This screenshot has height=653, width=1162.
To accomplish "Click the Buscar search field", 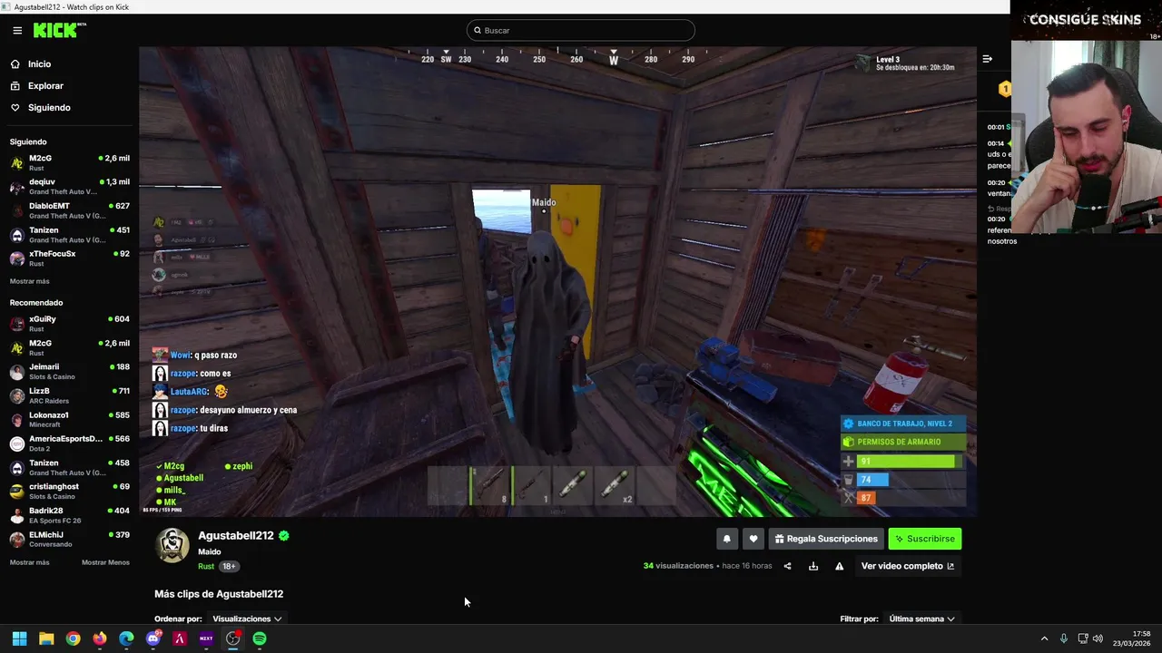I will click(581, 31).
